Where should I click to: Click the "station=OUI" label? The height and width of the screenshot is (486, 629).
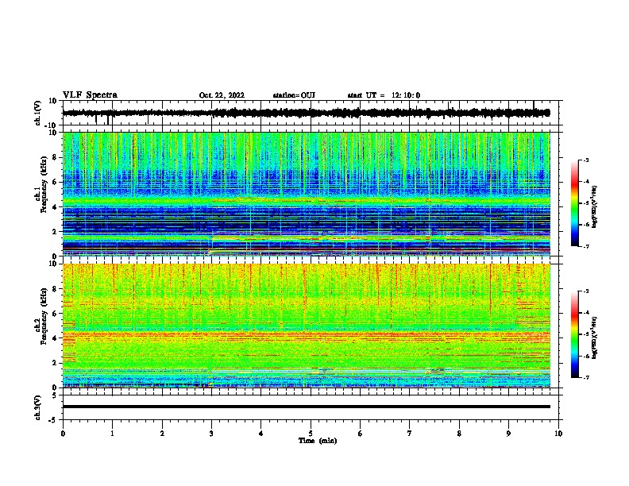point(294,95)
